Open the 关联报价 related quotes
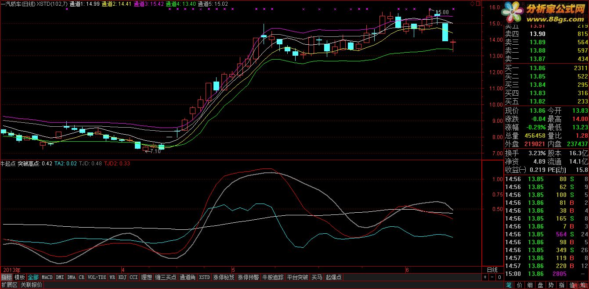Image resolution: width=589 pixels, height=289 pixels. point(32,285)
